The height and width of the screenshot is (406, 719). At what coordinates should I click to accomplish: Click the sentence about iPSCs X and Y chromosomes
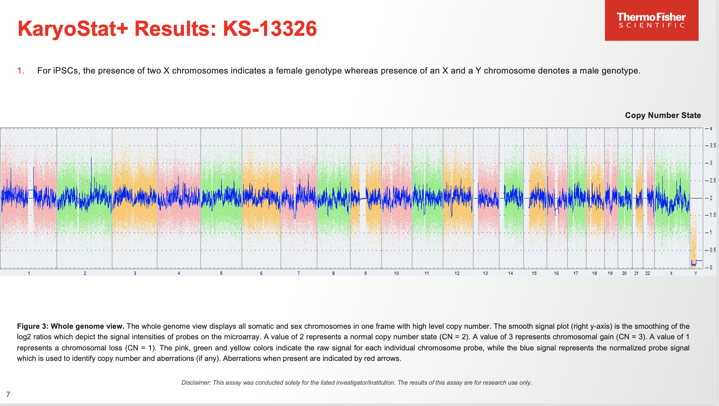[339, 71]
